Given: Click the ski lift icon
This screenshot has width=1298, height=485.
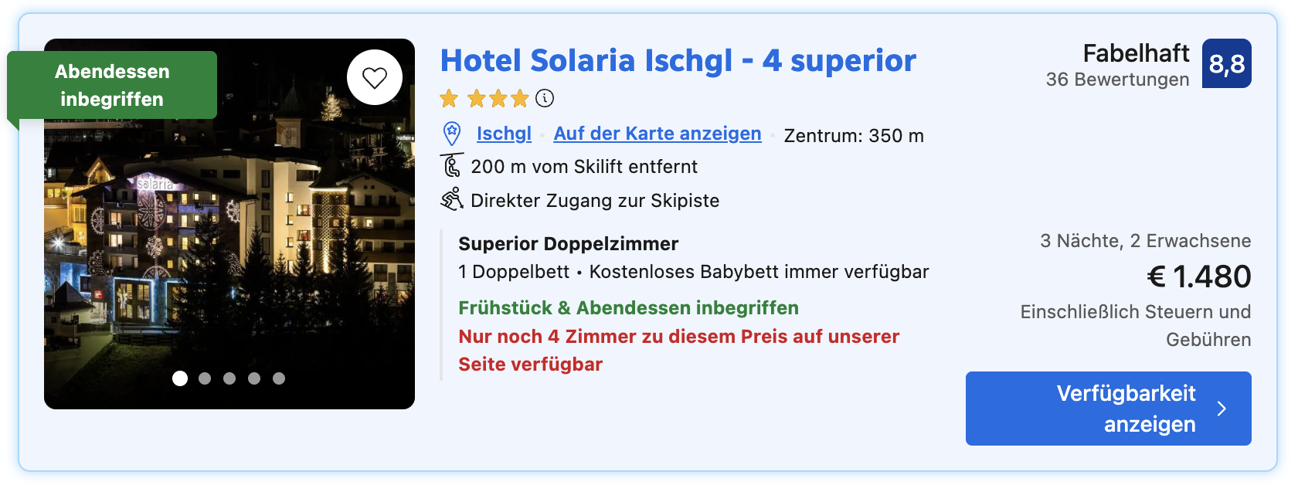Looking at the screenshot, I should click(452, 166).
